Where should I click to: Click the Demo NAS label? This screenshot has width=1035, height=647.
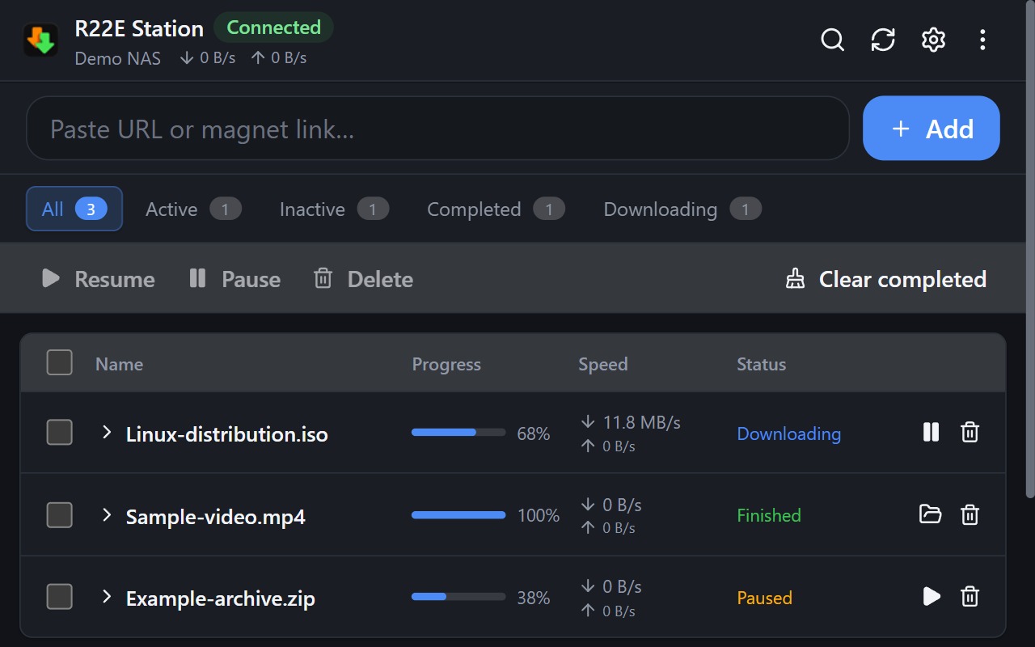[118, 58]
